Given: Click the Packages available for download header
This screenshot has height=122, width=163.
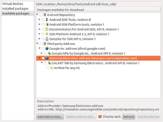Looking at the screenshot, I should point(60,10).
